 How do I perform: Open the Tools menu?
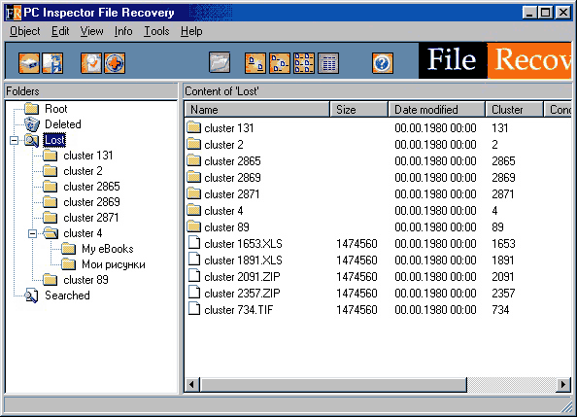click(156, 31)
